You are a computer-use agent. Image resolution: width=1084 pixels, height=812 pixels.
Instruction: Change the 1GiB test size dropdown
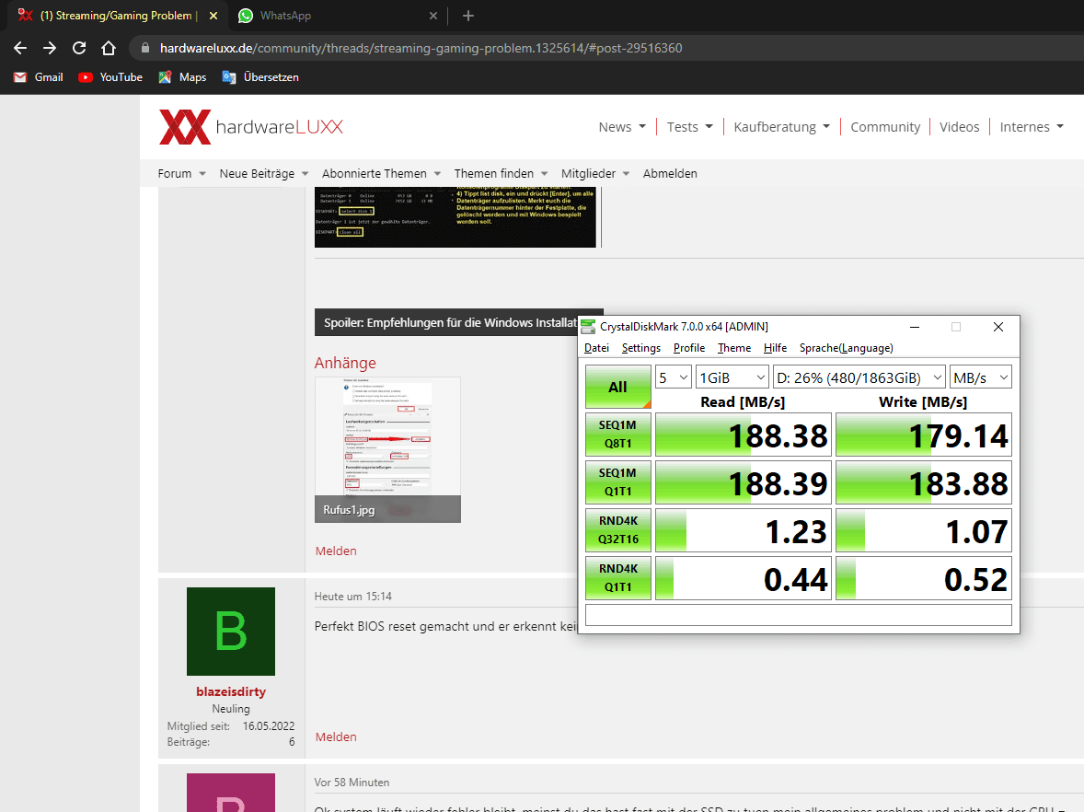pos(732,377)
